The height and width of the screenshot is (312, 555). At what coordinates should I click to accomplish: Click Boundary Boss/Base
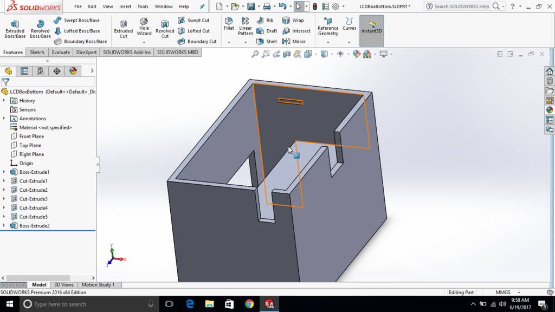point(80,41)
